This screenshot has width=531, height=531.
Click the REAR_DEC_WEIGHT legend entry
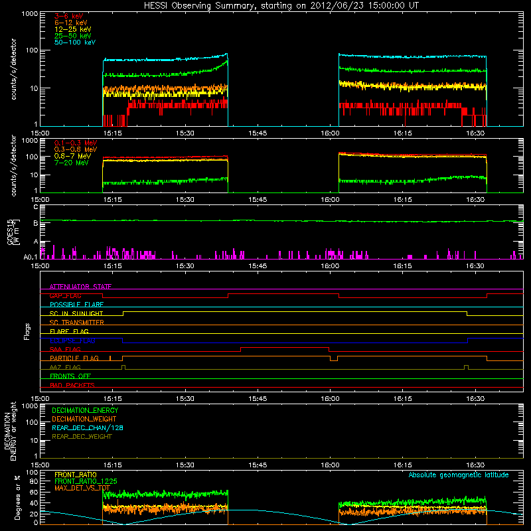(82, 437)
